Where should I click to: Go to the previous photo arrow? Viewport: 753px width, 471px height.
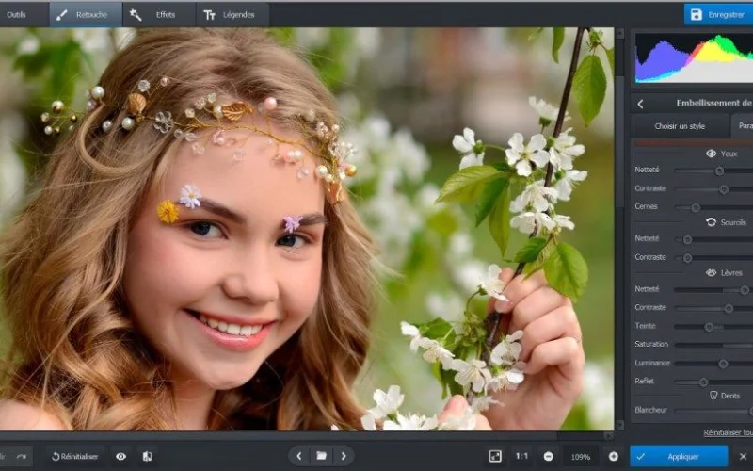298,456
